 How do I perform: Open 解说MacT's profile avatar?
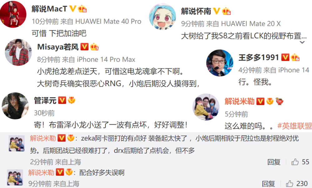tap(13, 14)
